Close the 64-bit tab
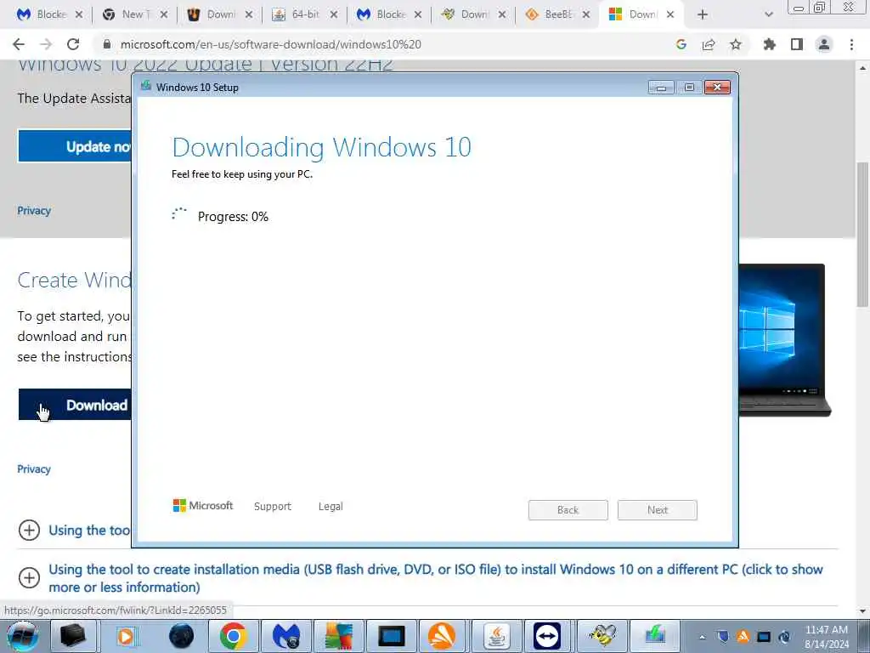Viewport: 870px width, 653px height. click(x=333, y=14)
